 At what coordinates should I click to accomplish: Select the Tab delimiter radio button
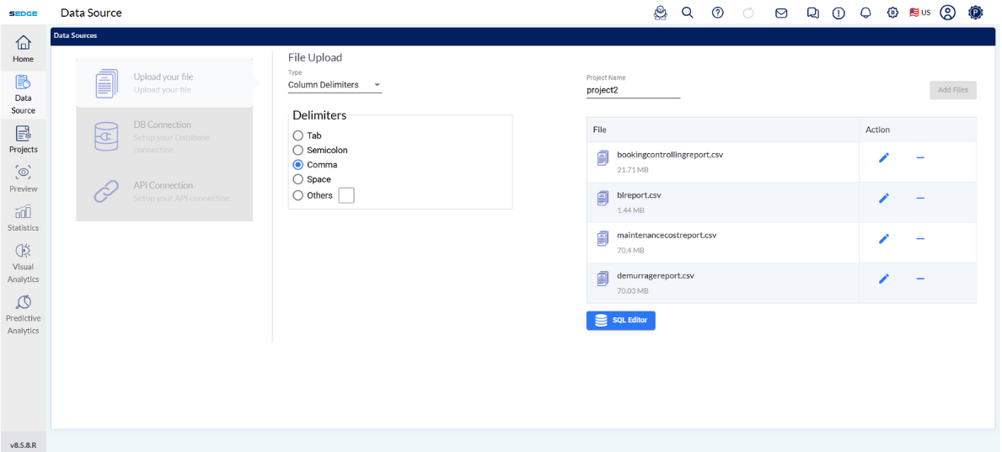point(297,136)
